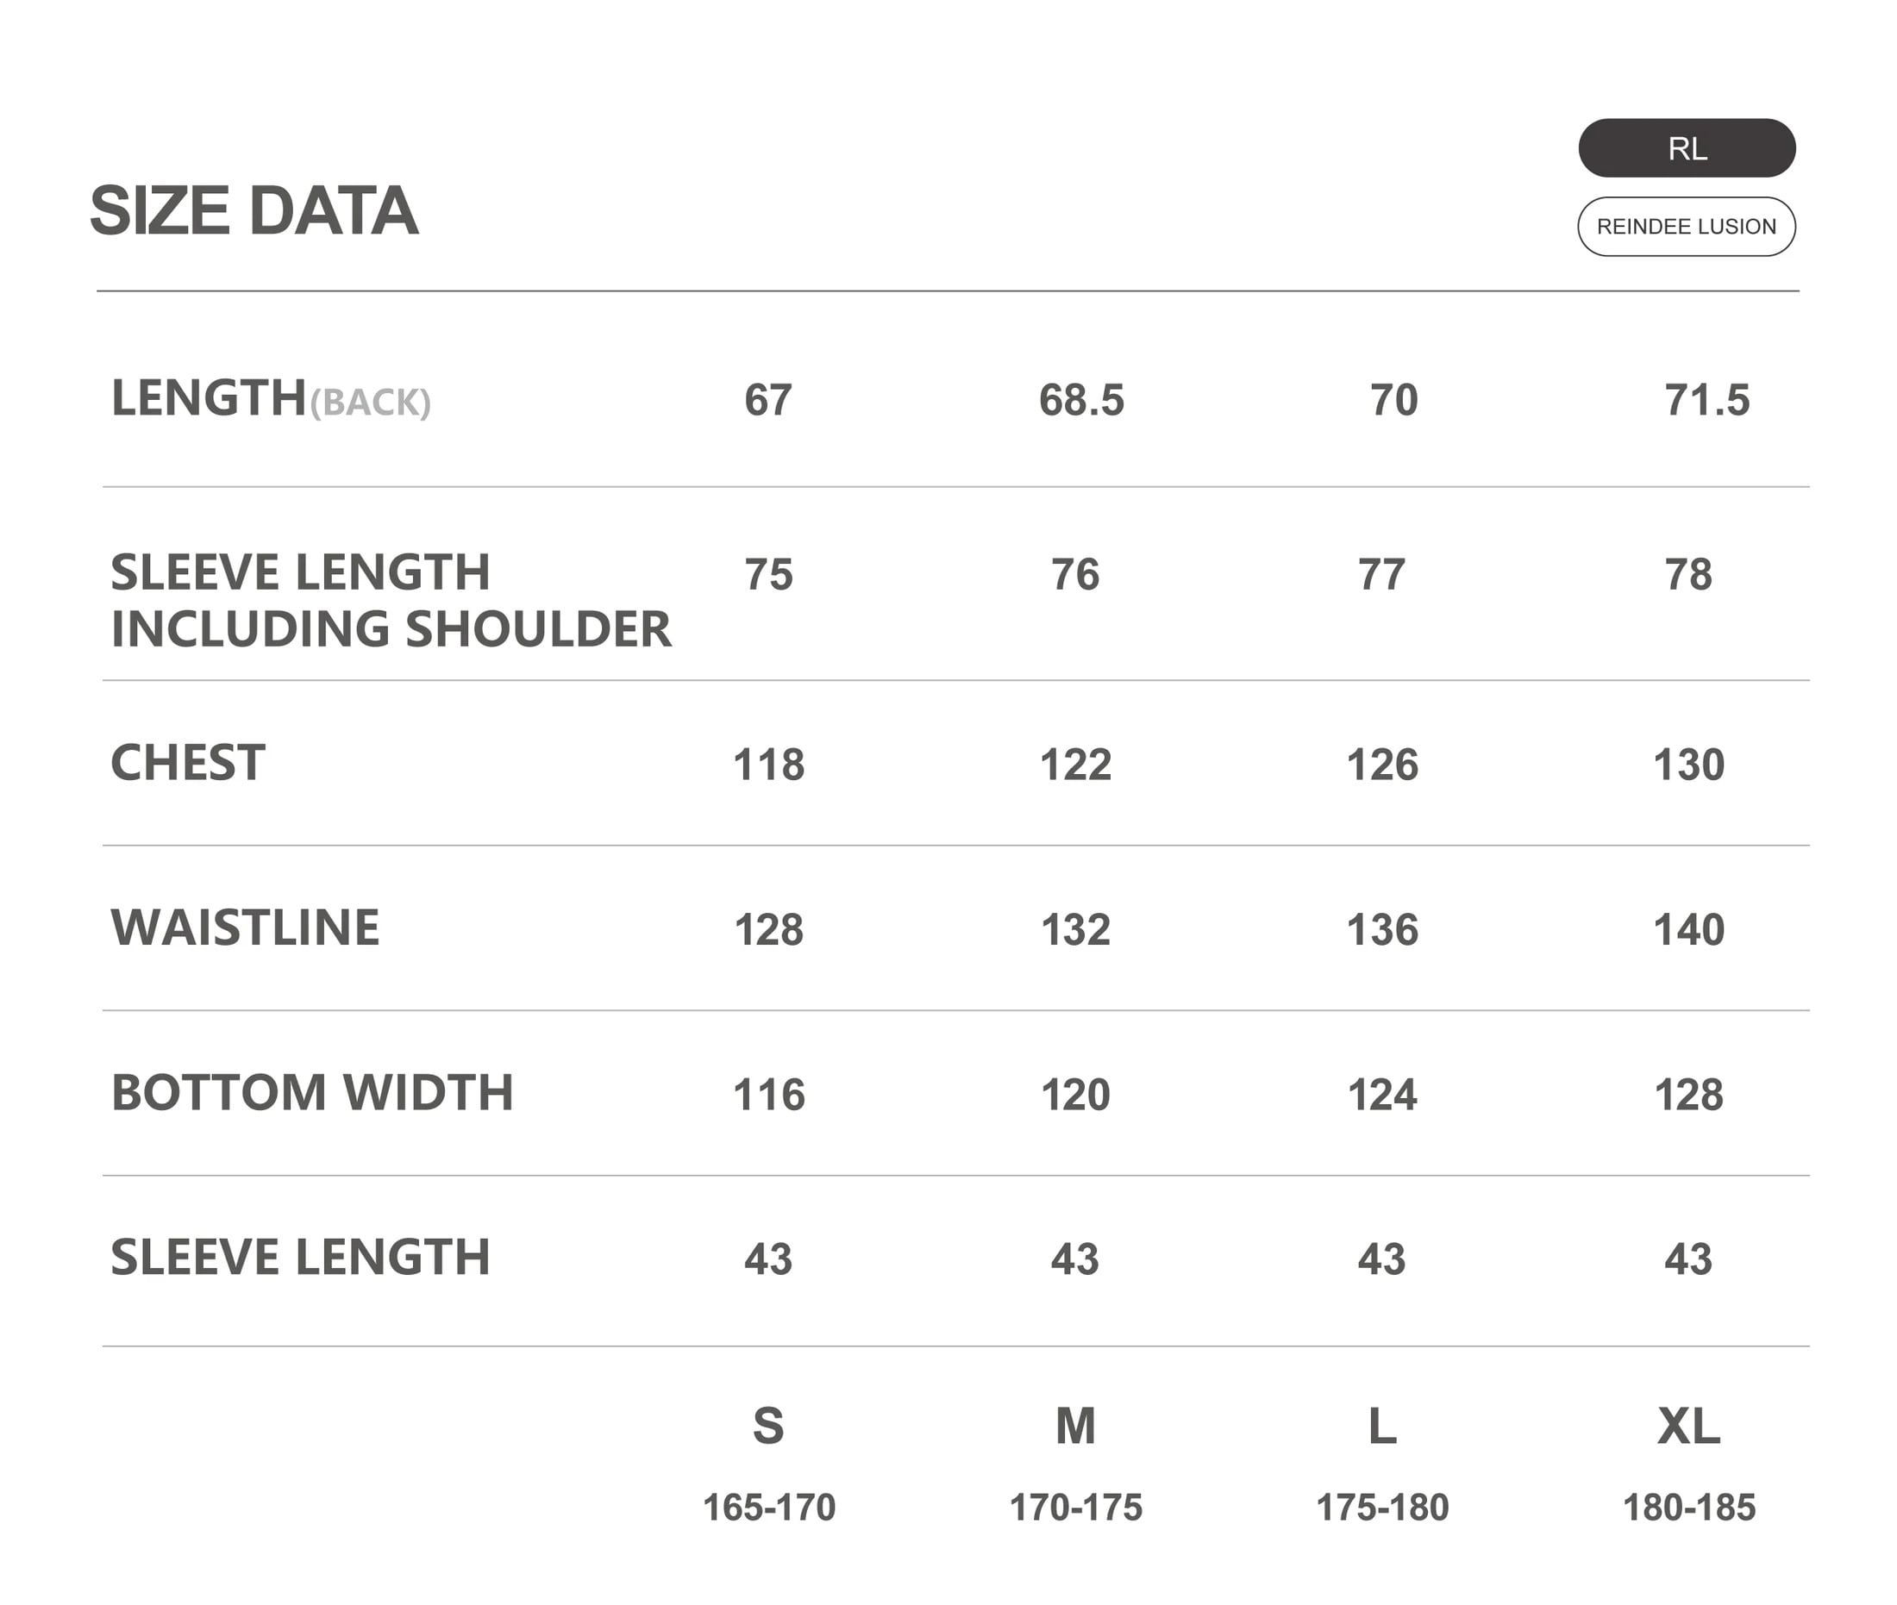Click the dark RL pill button
Image resolution: width=1897 pixels, height=1605 pixels.
[1686, 147]
